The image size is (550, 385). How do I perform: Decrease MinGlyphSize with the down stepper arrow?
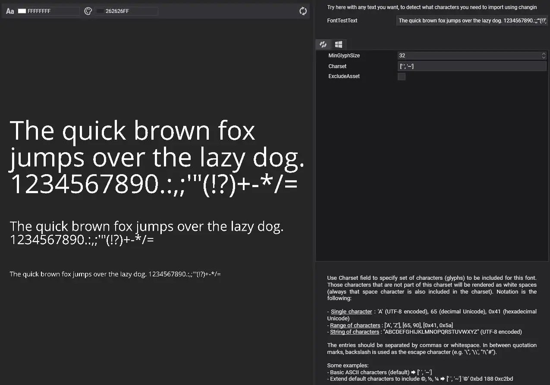pos(544,57)
